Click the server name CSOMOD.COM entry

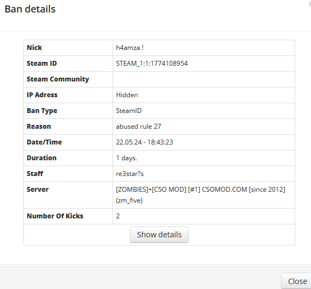click(201, 195)
